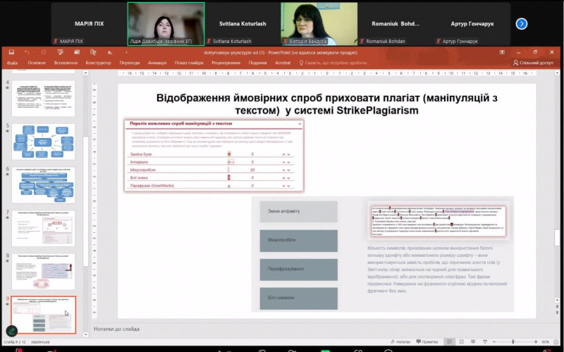Open the Файл menu
This screenshot has height=352, width=564.
[x=13, y=63]
